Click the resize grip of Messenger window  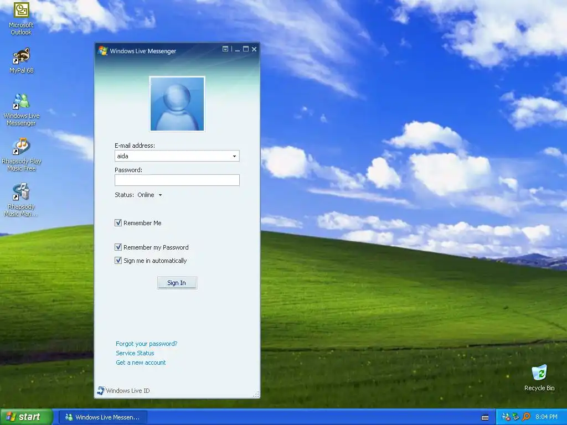point(256,394)
